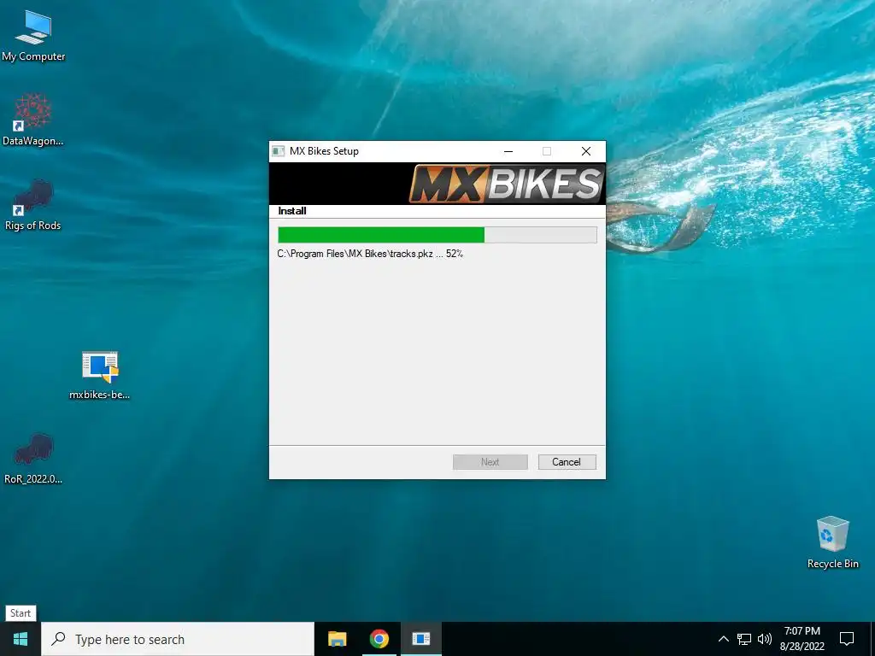Select the mxbikes-be... installer file icon

pyautogui.click(x=100, y=374)
